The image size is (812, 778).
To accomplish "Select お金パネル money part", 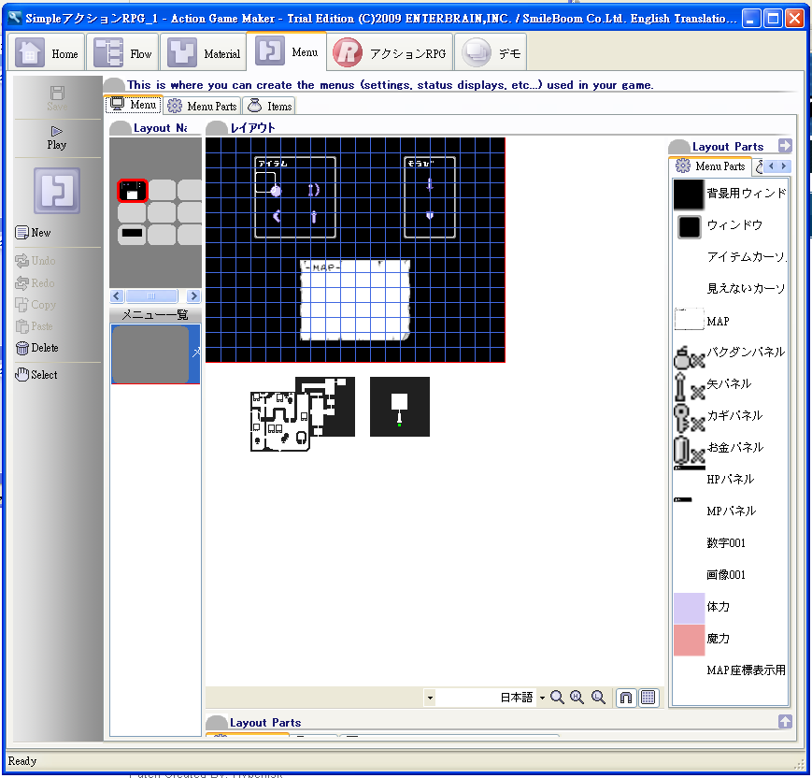I will click(730, 448).
